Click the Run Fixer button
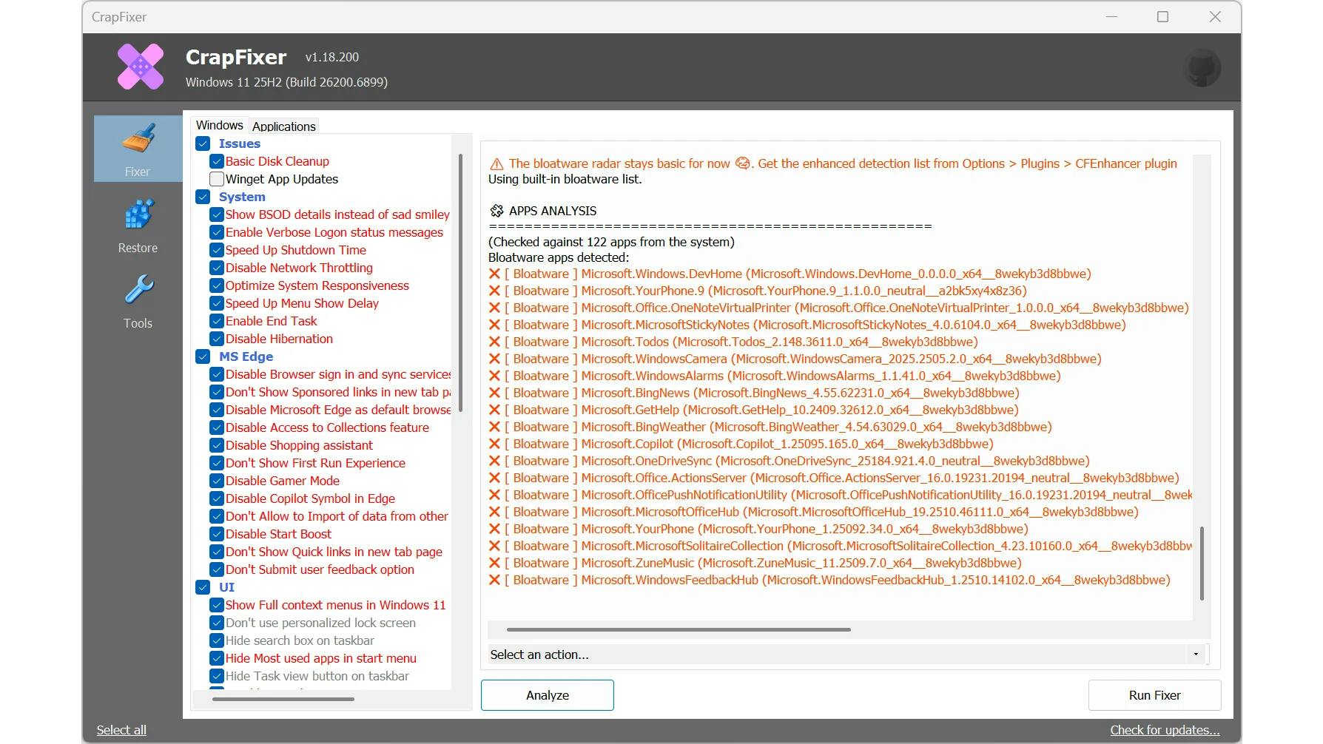The height and width of the screenshot is (744, 1323). [x=1154, y=695]
